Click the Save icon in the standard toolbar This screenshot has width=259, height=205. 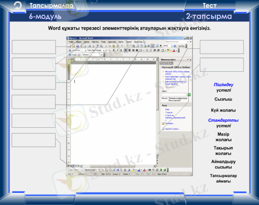coord(77,46)
